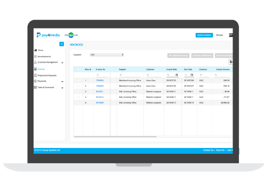Click the Switch Publisher button
Viewport: 265px width, 192px height.
click(x=204, y=35)
